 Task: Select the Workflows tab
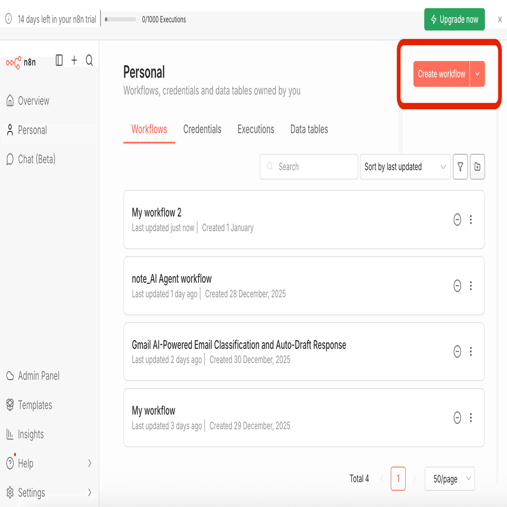coord(149,129)
